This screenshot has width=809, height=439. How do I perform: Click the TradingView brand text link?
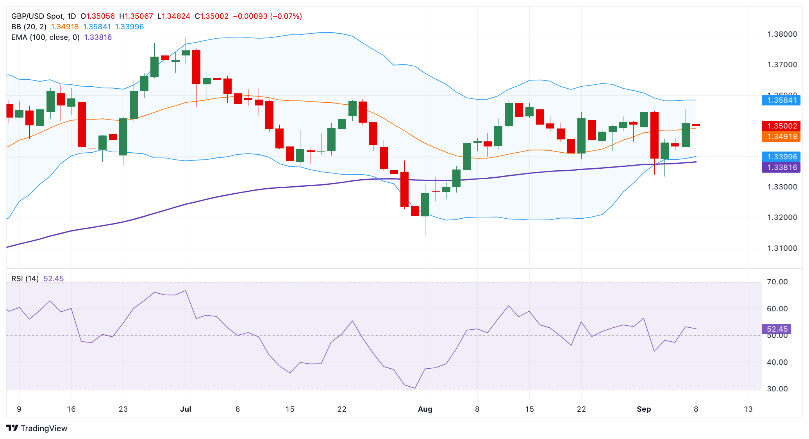[x=44, y=428]
